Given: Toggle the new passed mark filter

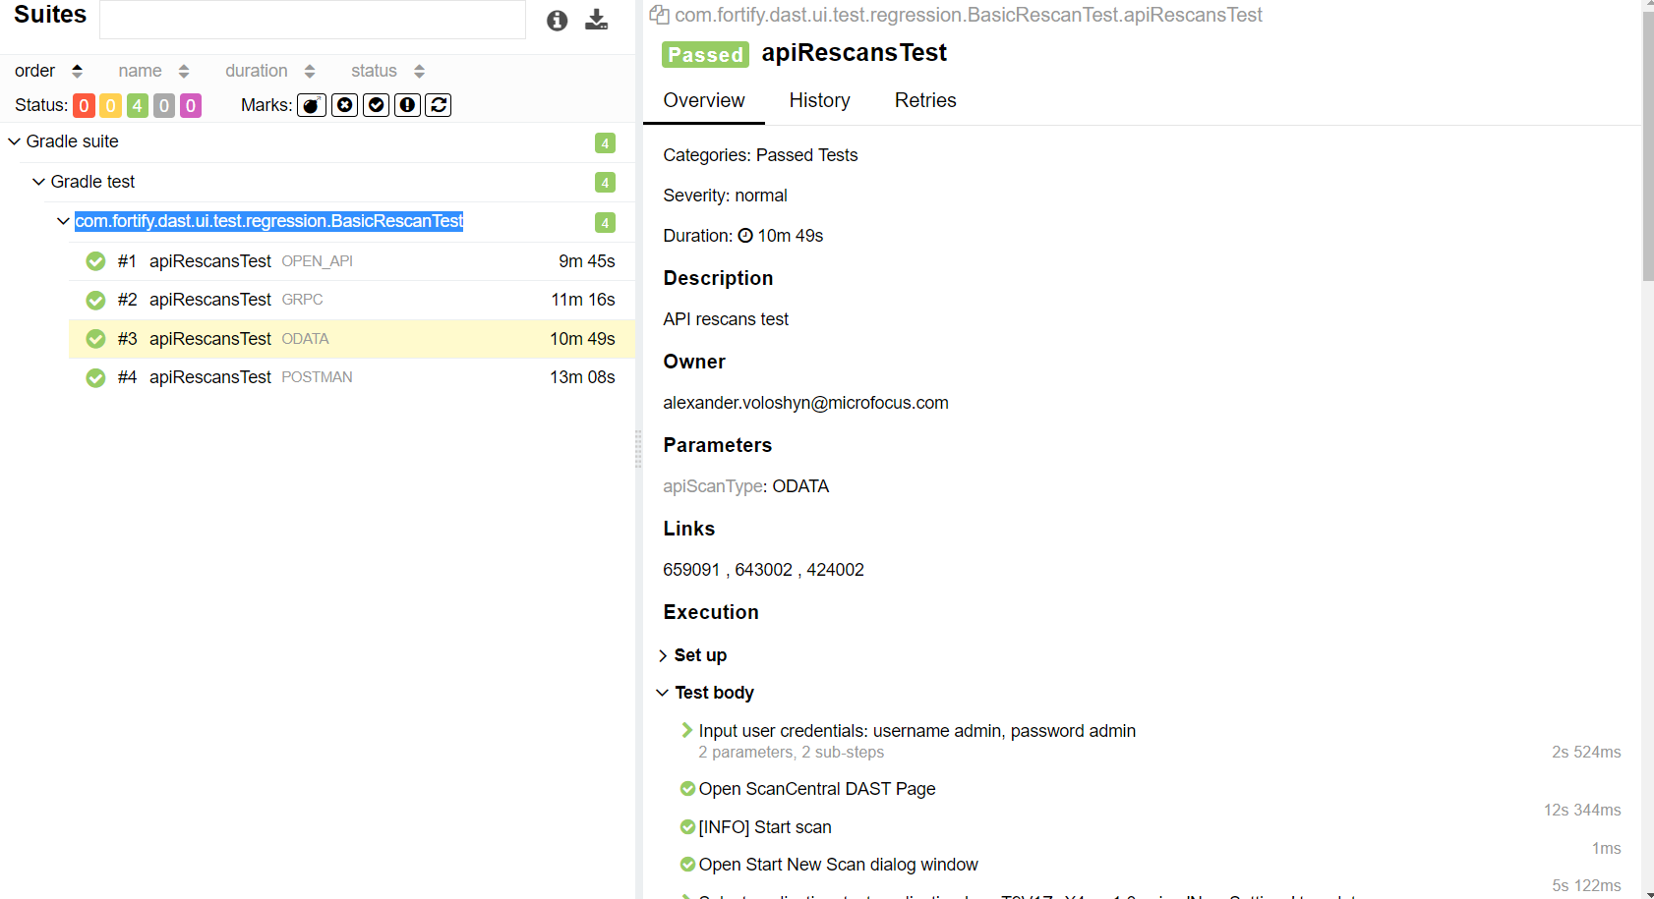Looking at the screenshot, I should [x=376, y=105].
